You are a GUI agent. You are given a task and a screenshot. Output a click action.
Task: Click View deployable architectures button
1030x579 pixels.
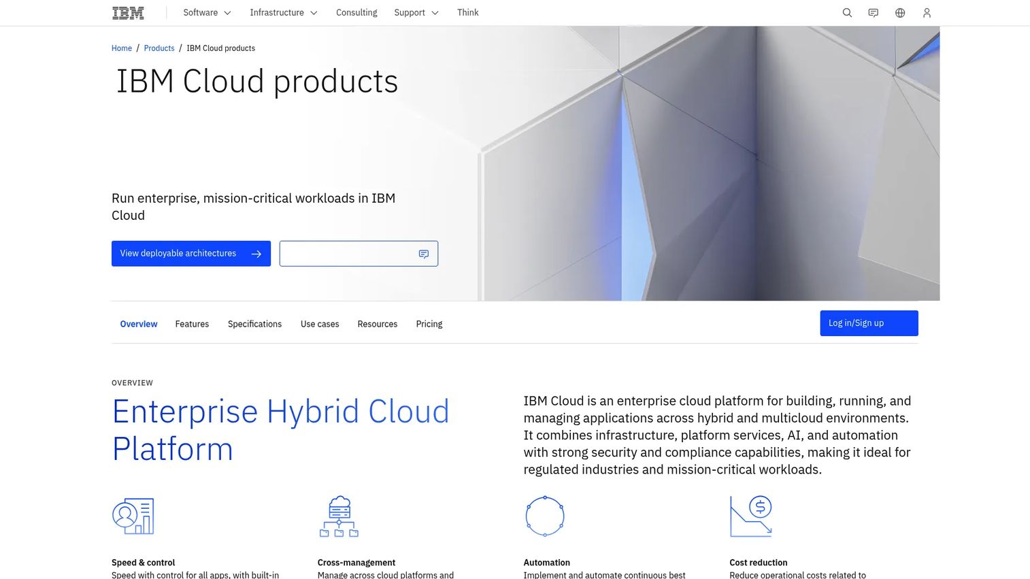pyautogui.click(x=191, y=254)
